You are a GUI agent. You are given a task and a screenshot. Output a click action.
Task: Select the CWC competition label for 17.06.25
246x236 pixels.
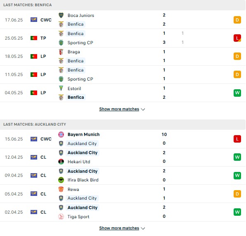click(46, 20)
